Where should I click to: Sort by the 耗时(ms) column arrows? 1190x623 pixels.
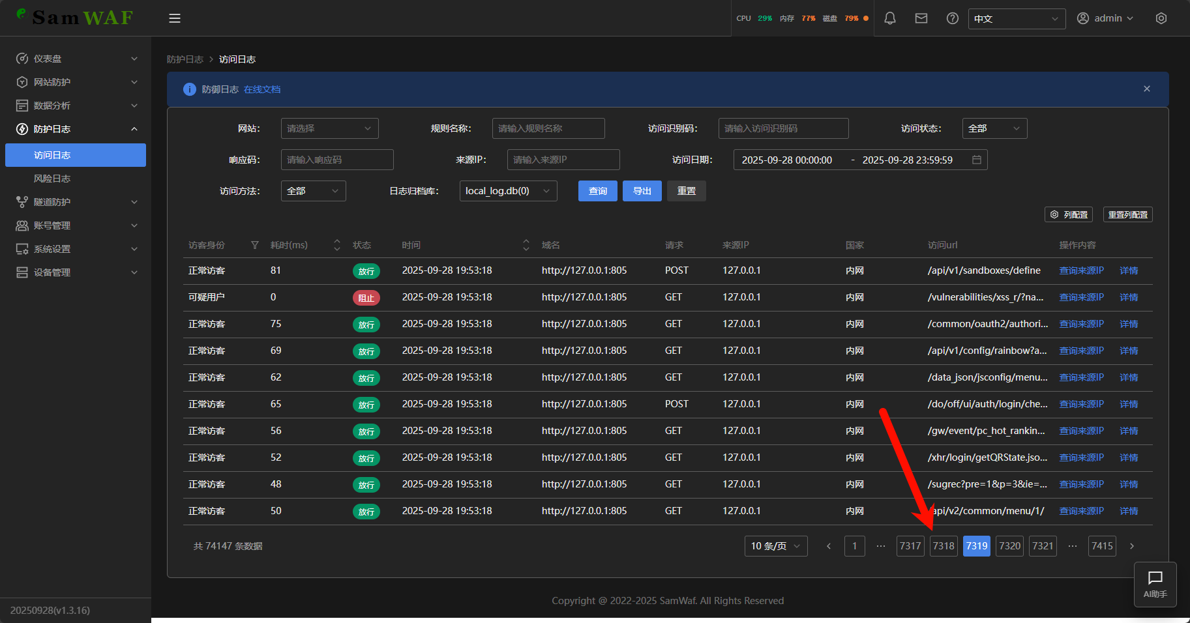tap(336, 245)
